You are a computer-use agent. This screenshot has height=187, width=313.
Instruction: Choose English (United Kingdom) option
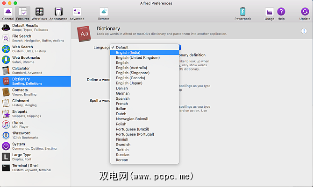tap(144, 58)
